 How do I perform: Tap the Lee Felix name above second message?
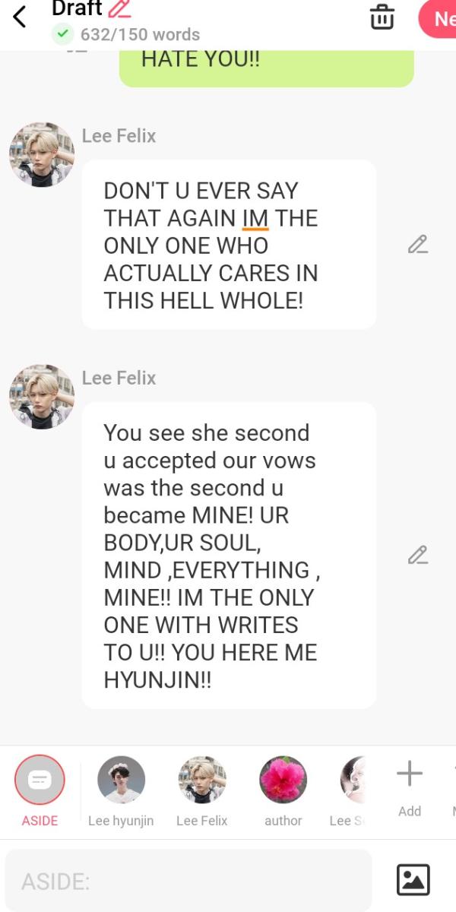click(x=119, y=378)
